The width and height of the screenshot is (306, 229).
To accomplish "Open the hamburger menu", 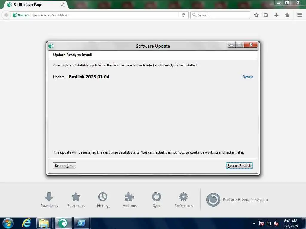I will pyautogui.click(x=300, y=15).
